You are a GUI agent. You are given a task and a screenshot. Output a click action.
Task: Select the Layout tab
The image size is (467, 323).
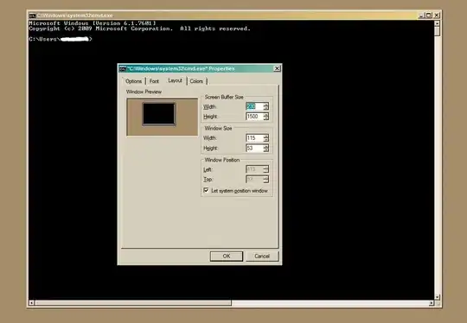click(x=175, y=80)
